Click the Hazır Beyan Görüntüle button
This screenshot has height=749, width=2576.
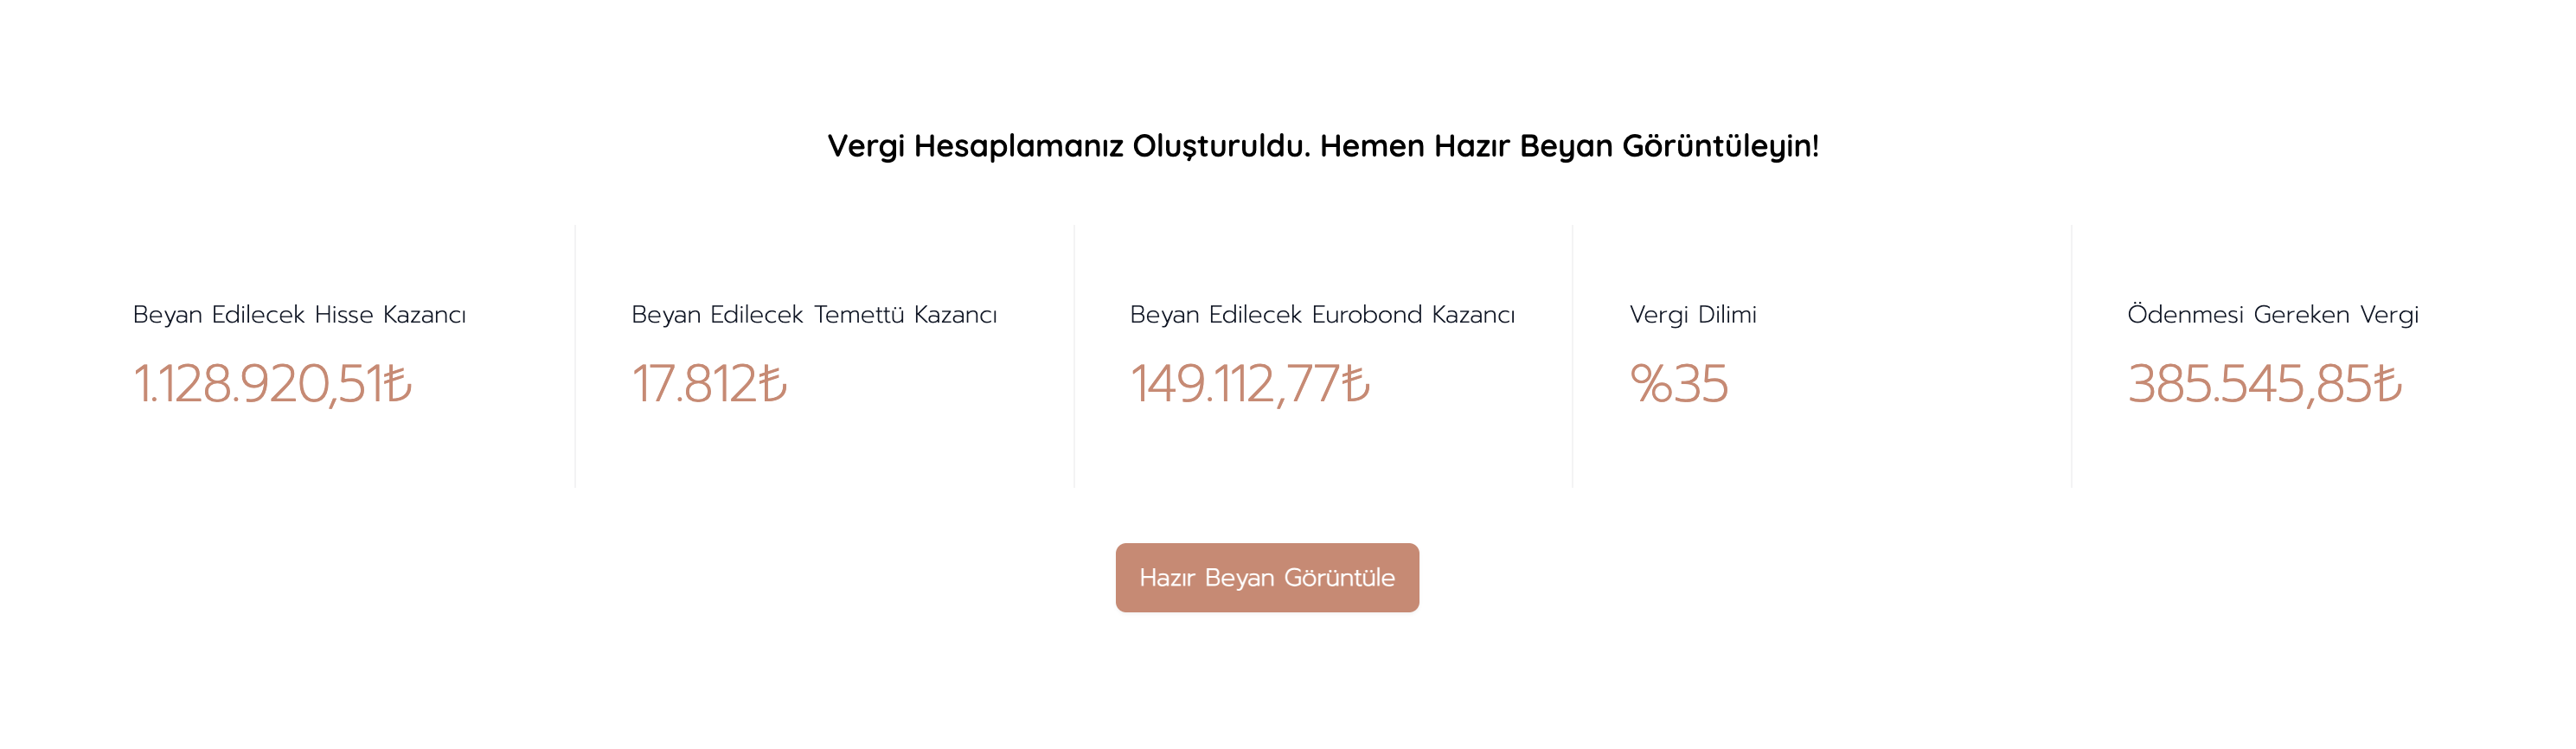click(1267, 578)
